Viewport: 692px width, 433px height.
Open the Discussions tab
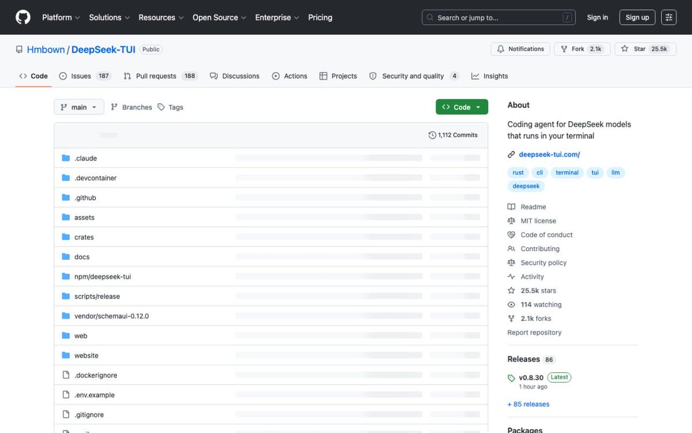(x=235, y=76)
